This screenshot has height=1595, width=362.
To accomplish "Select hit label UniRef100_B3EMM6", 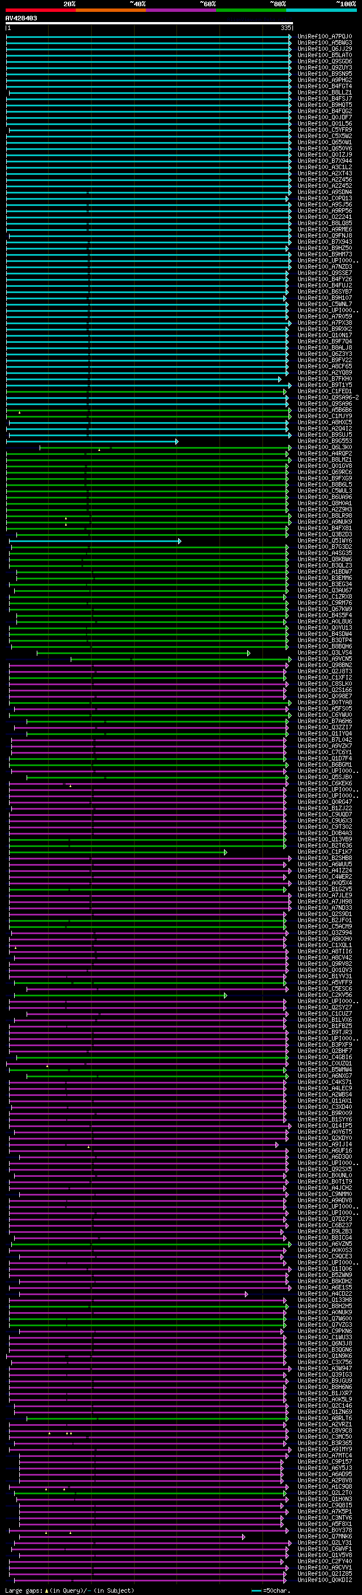I will [x=325, y=578].
